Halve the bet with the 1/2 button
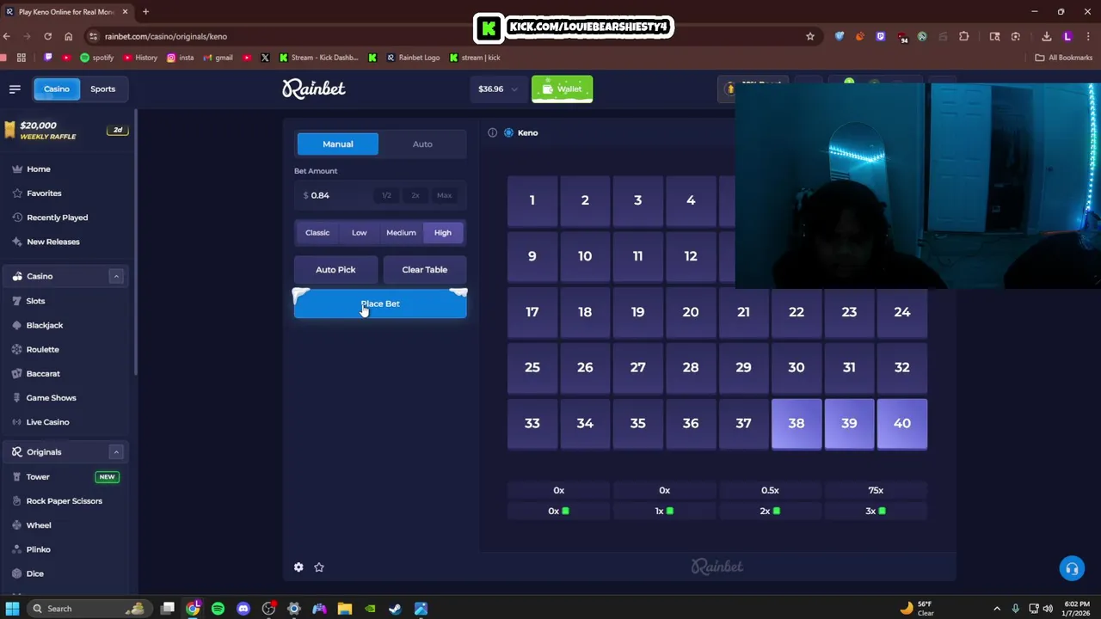This screenshot has height=619, width=1101. click(x=386, y=195)
